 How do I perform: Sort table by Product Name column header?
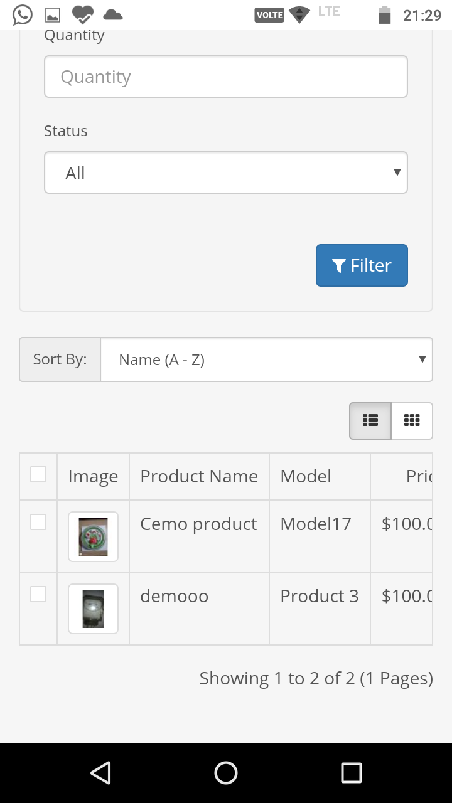199,476
